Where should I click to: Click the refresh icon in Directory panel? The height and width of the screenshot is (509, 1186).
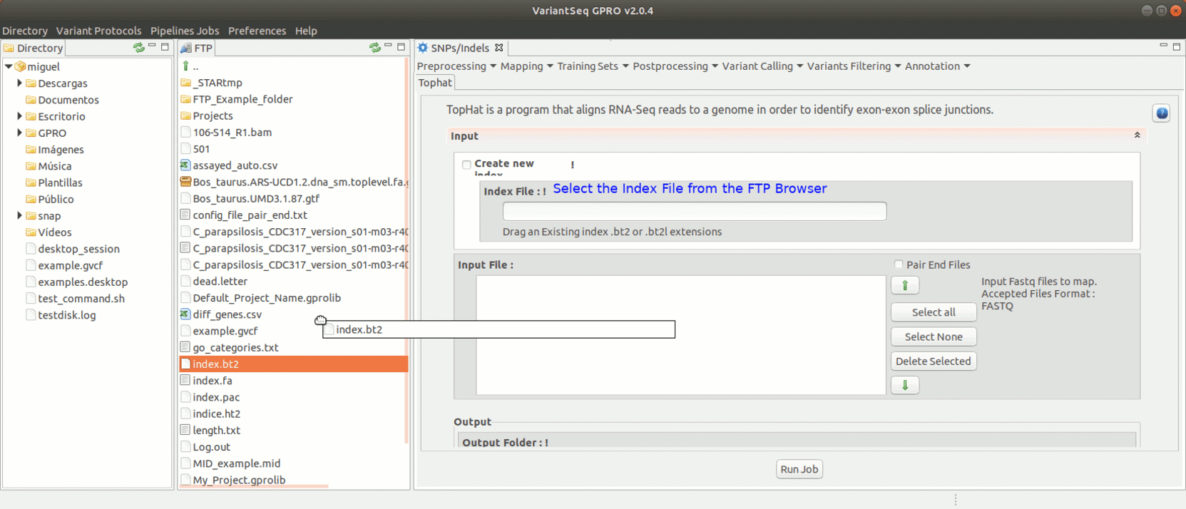138,48
